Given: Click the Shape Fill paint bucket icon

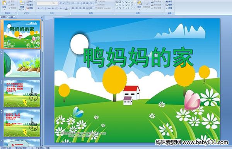Looking at the screenshot, I should (152, 2).
